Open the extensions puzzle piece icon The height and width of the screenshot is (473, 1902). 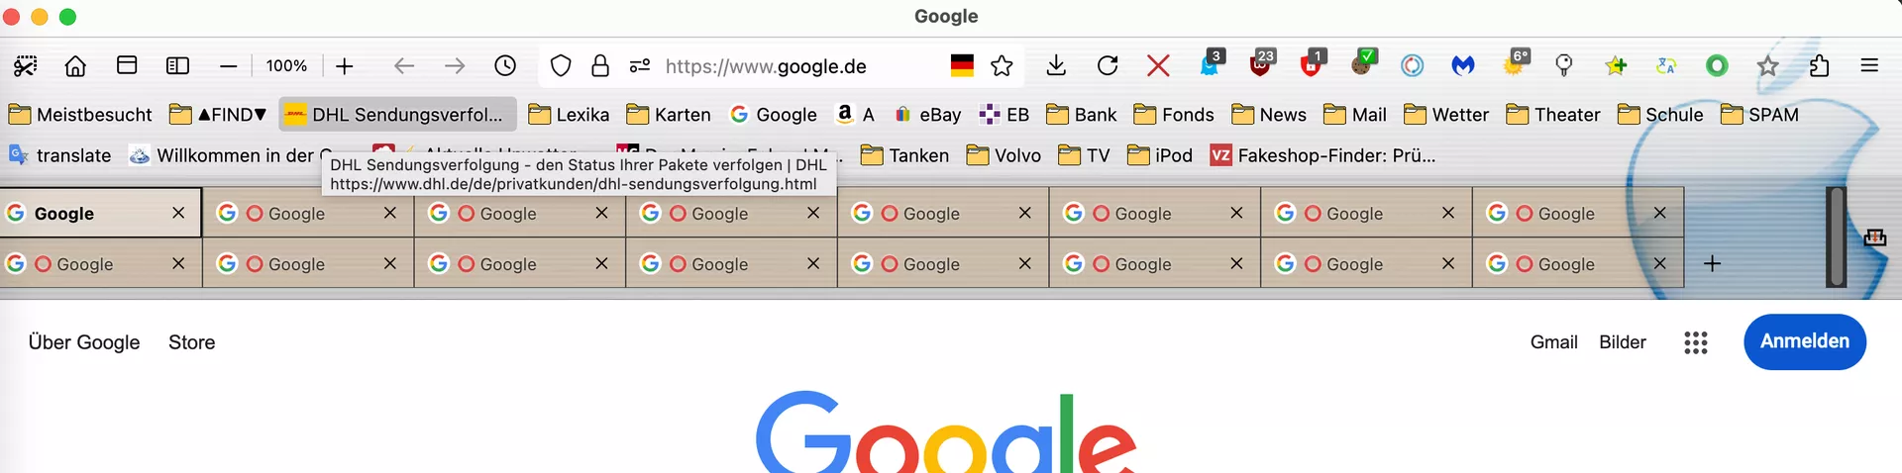(1819, 66)
